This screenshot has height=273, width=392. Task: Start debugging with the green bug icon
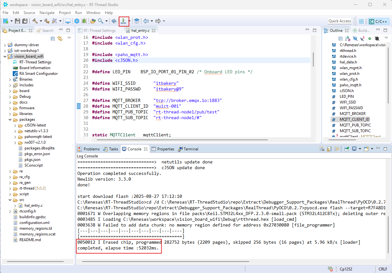[x=84, y=21]
